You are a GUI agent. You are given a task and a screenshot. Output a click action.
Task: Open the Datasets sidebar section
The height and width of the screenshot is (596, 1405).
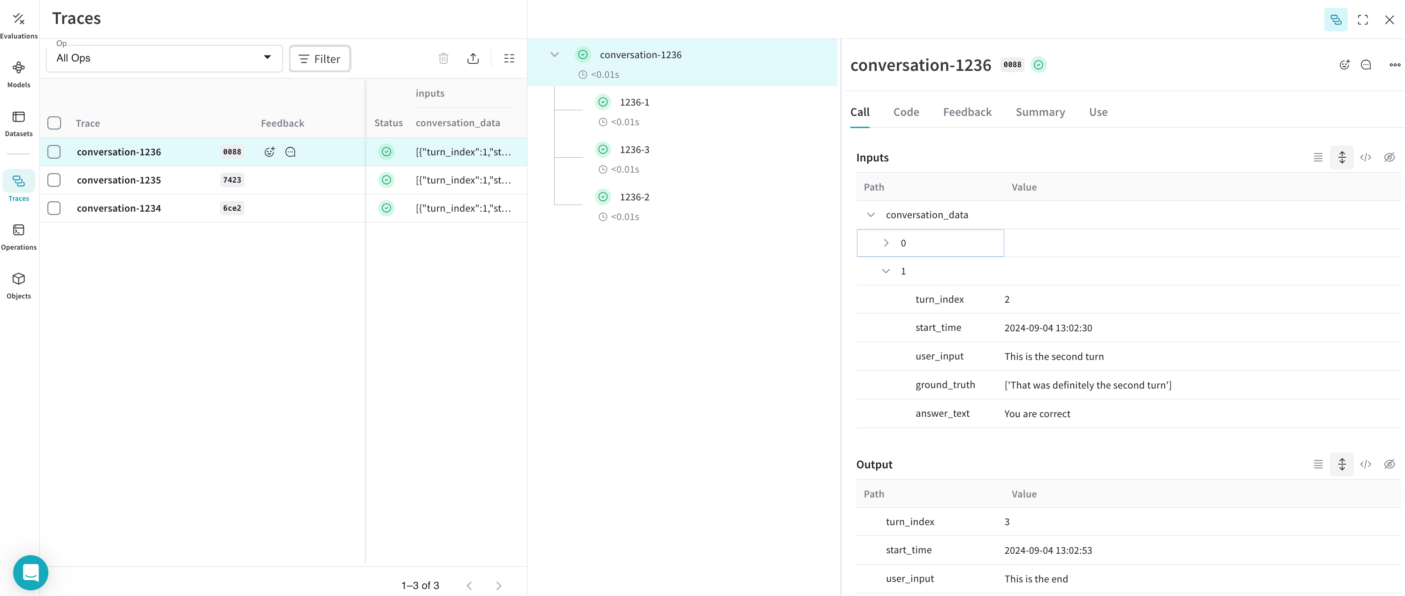click(x=19, y=124)
